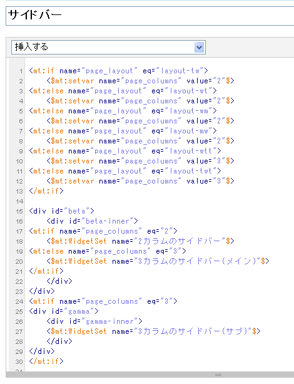294x384 pixels.
Task: Open the 挿入する dropdown list
Action: point(108,47)
